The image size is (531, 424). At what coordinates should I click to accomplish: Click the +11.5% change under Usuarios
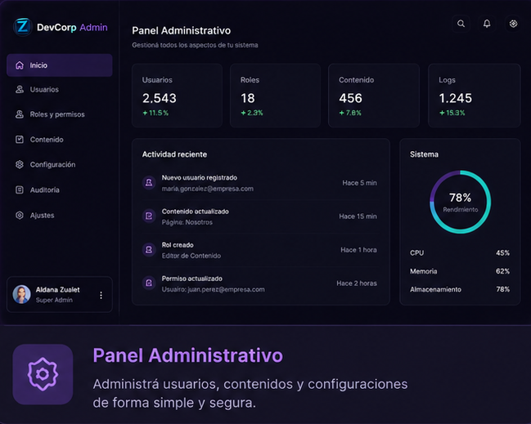(155, 113)
